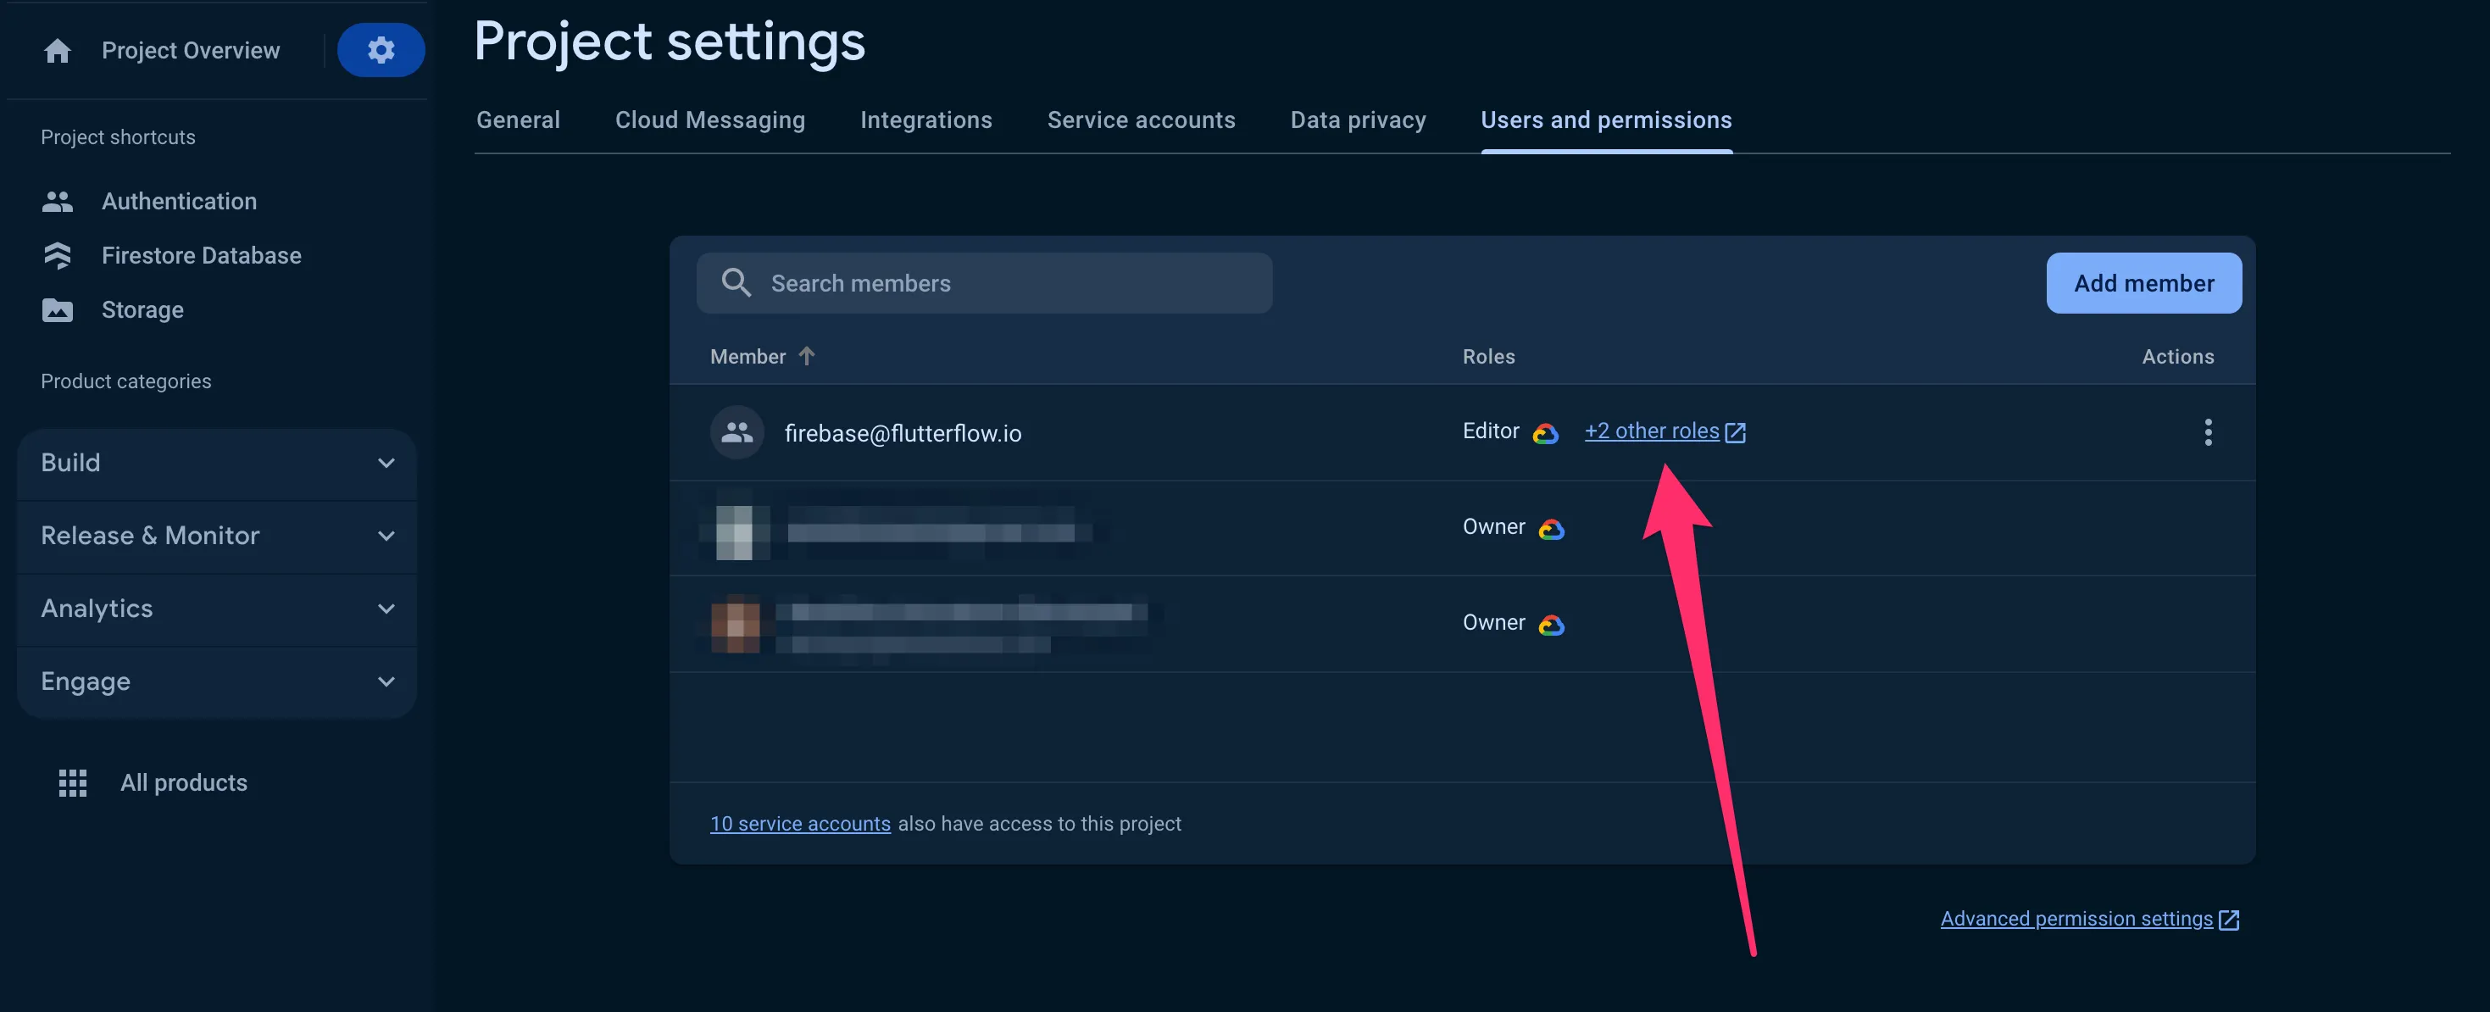
Task: Sort members using the Member arrow
Action: 807,356
